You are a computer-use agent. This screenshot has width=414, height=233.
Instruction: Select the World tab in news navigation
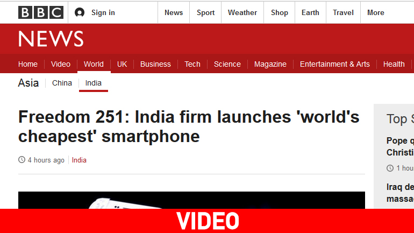(94, 64)
